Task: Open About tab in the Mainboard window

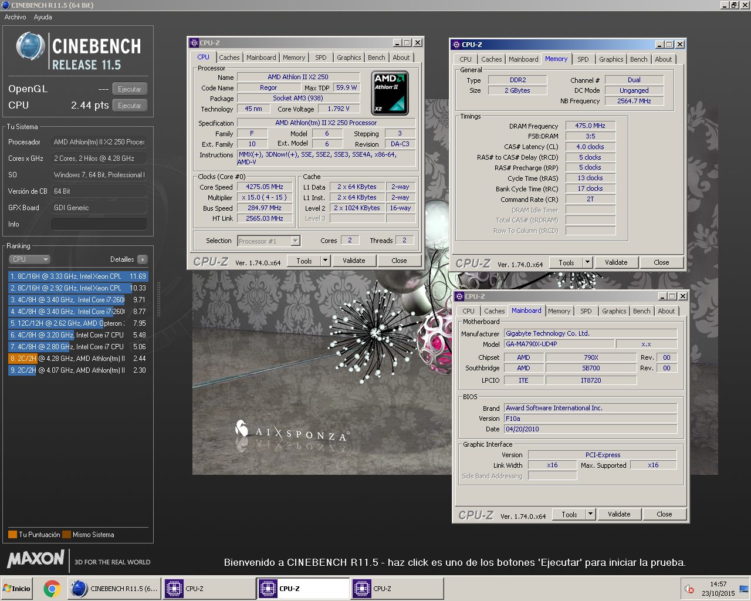Action: pyautogui.click(x=667, y=311)
